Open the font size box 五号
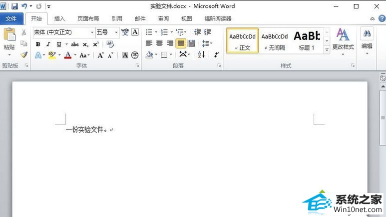Image resolution: width=386 pixels, height=217 pixels. click(x=107, y=32)
